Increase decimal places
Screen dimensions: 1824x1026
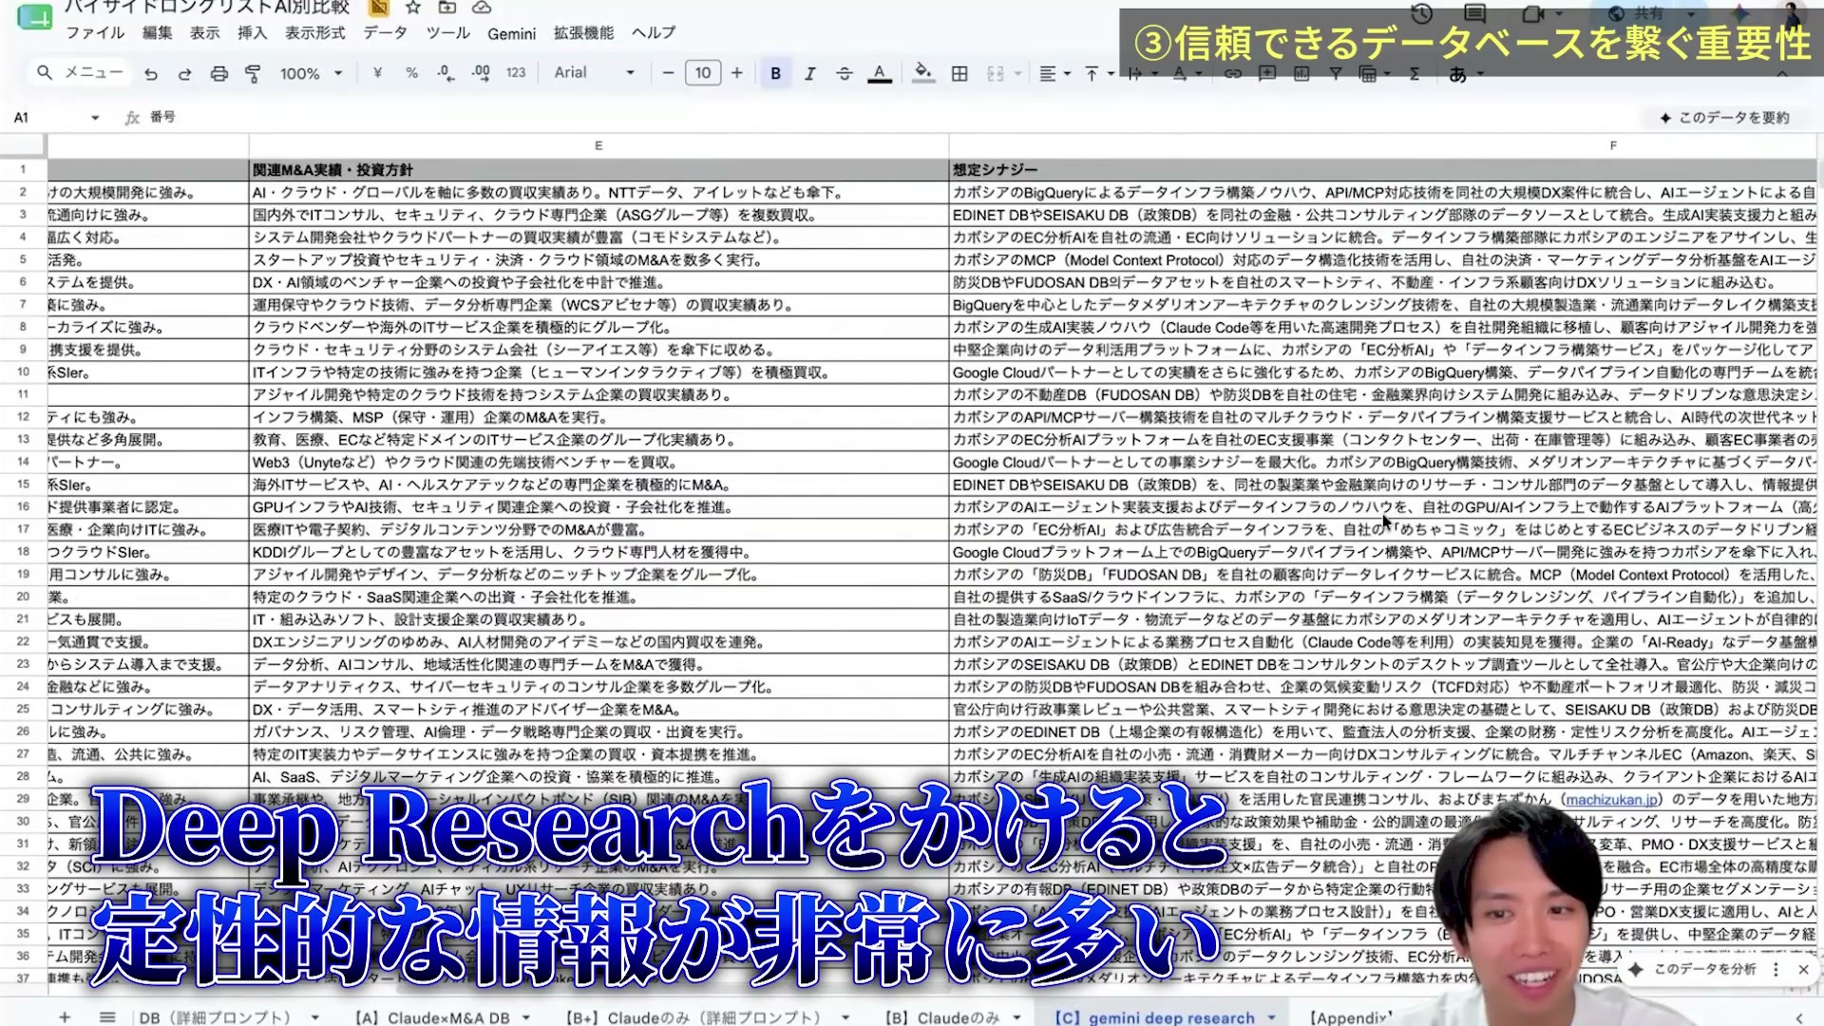(x=481, y=73)
